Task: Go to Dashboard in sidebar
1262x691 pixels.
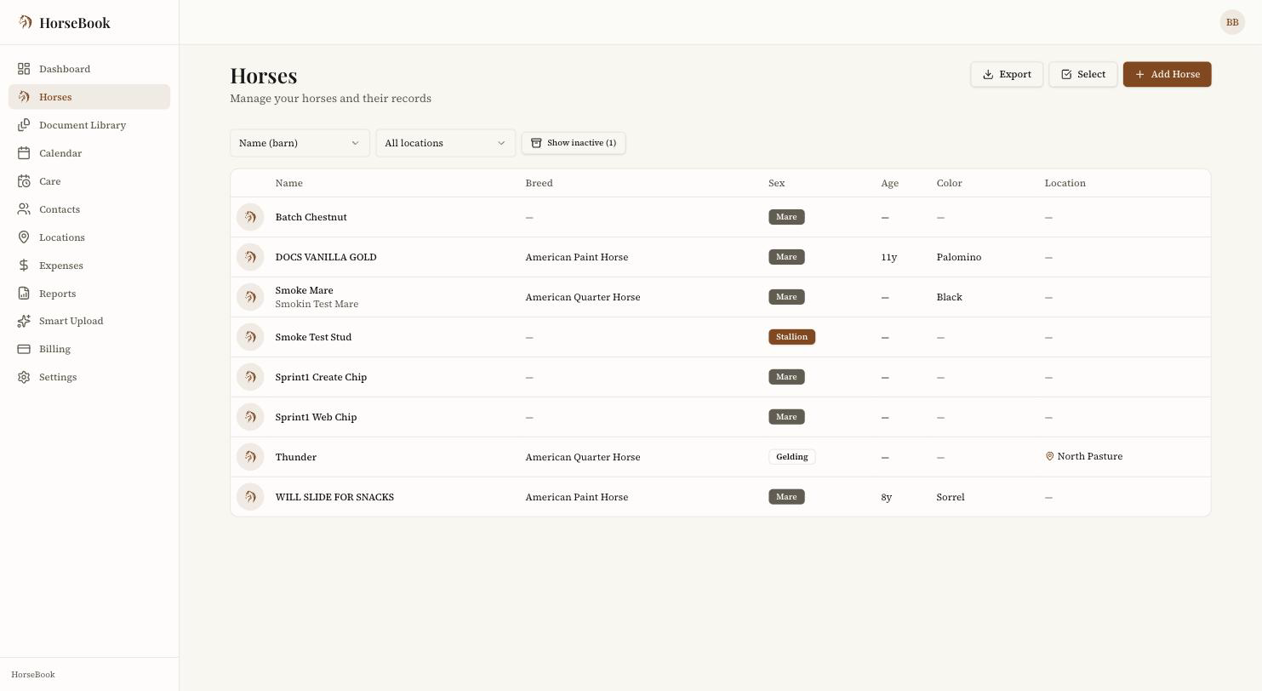Action: pos(89,69)
